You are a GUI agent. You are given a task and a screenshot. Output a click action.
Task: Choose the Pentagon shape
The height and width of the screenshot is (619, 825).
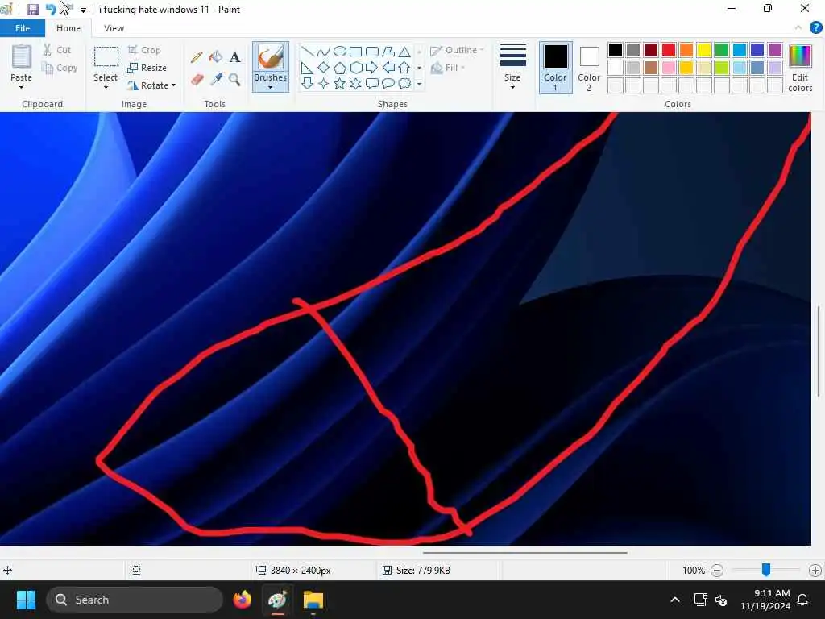pyautogui.click(x=340, y=68)
